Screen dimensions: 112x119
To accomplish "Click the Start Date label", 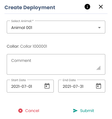I will [x=18, y=80].
